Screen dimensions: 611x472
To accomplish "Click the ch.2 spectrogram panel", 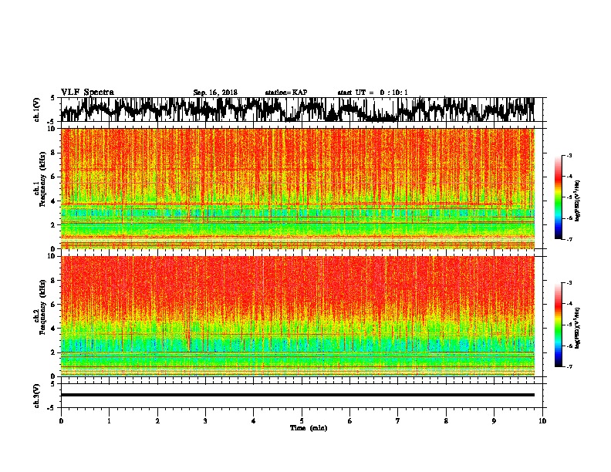I will pos(298,316).
